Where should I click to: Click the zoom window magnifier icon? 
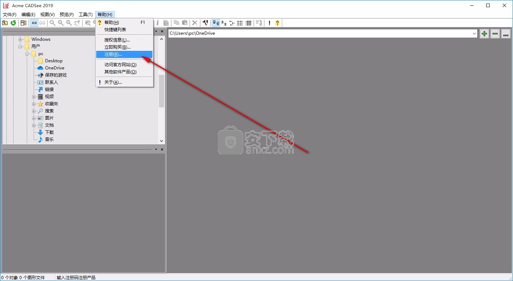coord(69,23)
